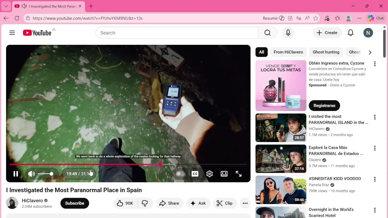The image size is (388, 218).
Task: Select the Ghost hunting chip
Action: (x=326, y=52)
